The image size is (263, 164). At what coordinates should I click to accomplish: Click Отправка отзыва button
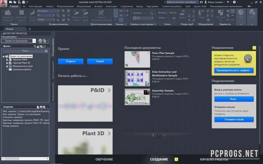(x=234, y=119)
